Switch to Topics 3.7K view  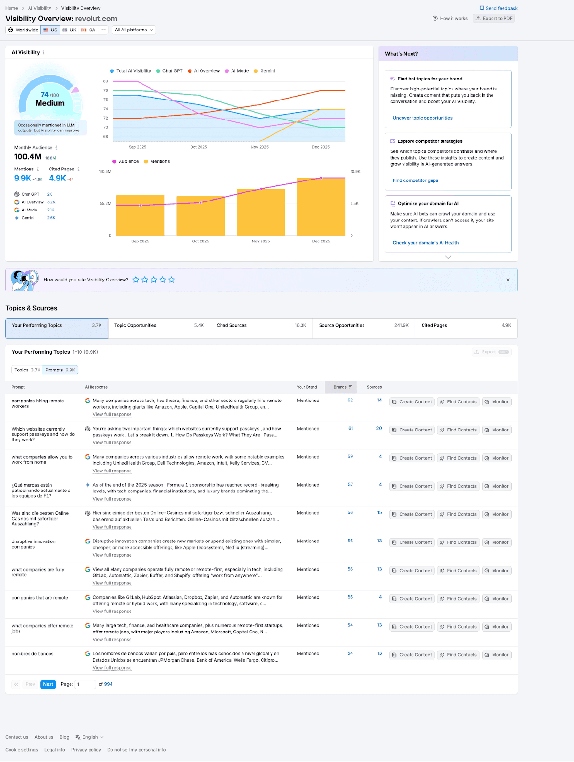coord(27,370)
